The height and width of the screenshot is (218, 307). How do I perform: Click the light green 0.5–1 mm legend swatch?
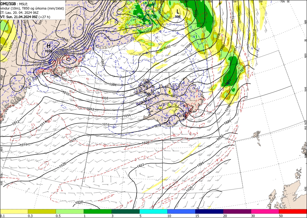tap(70, 211)
